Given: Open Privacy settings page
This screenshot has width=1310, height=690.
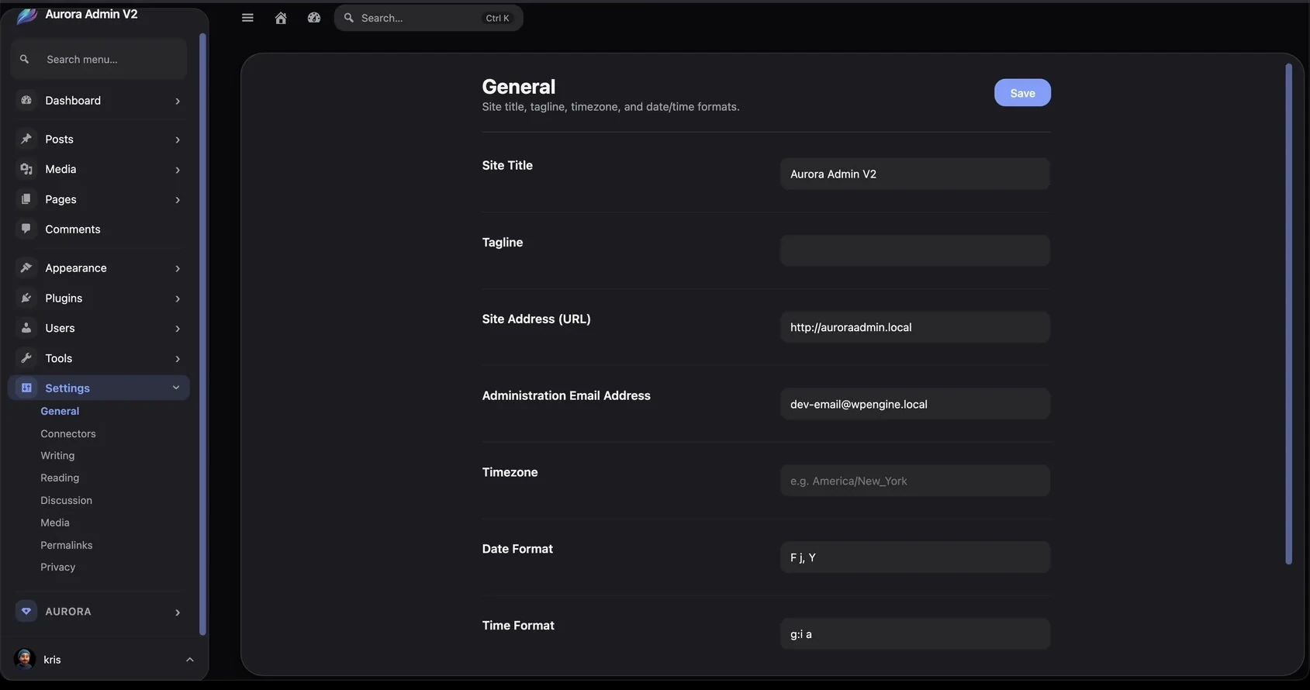Looking at the screenshot, I should [58, 567].
